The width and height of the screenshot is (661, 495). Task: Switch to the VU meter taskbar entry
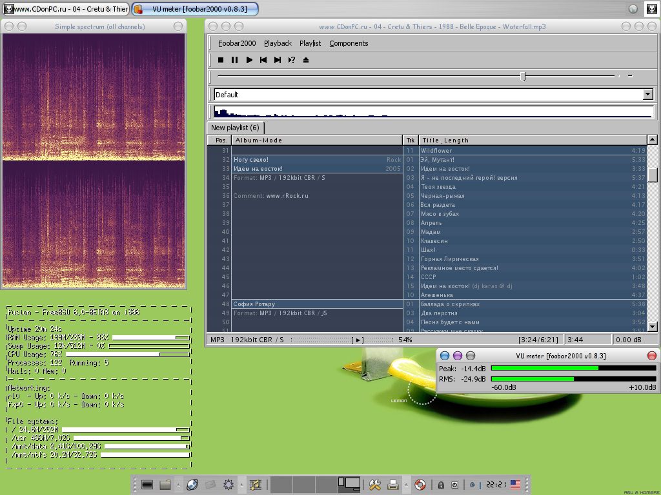pos(195,9)
